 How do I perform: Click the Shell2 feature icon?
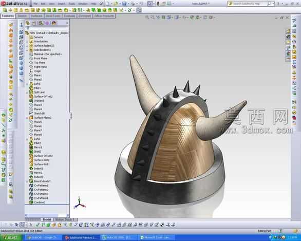31,152
